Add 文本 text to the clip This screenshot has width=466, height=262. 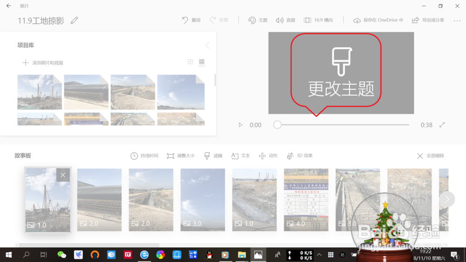pos(240,156)
